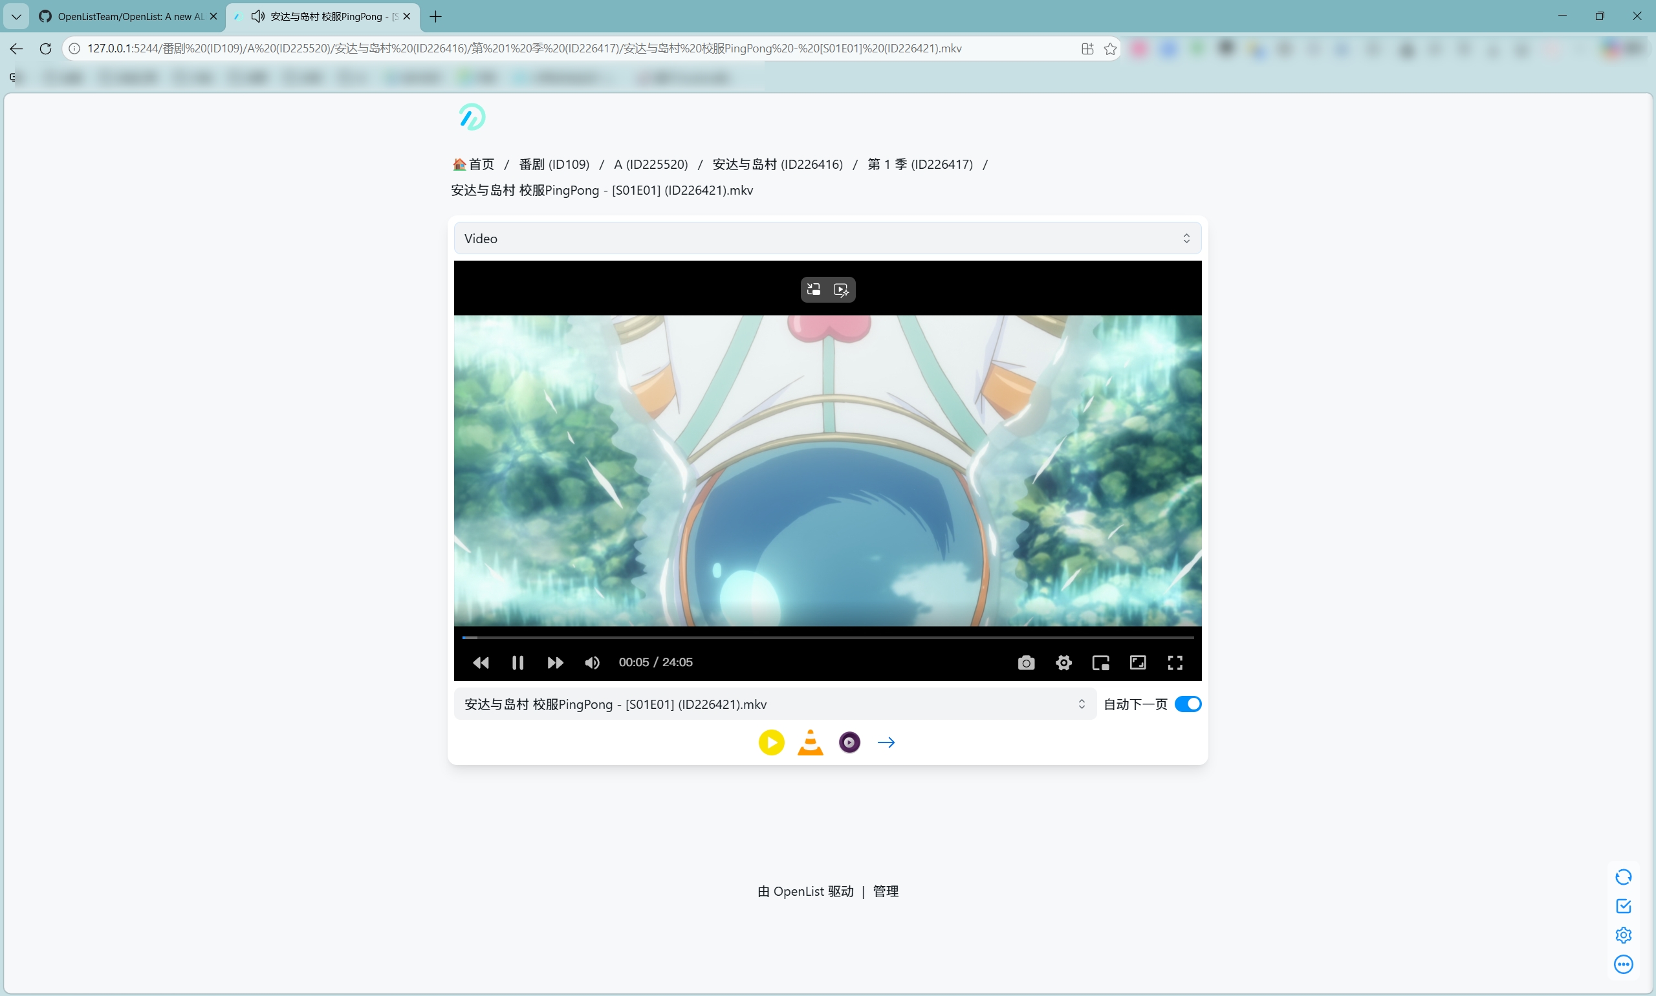The height and width of the screenshot is (996, 1656).
Task: Switch to web fullscreen mode
Action: click(1138, 662)
